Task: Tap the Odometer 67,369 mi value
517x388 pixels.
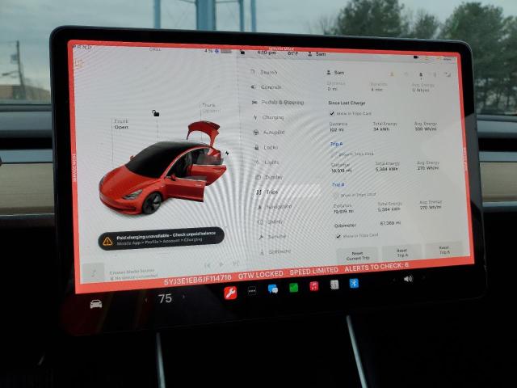Action: coord(390,223)
